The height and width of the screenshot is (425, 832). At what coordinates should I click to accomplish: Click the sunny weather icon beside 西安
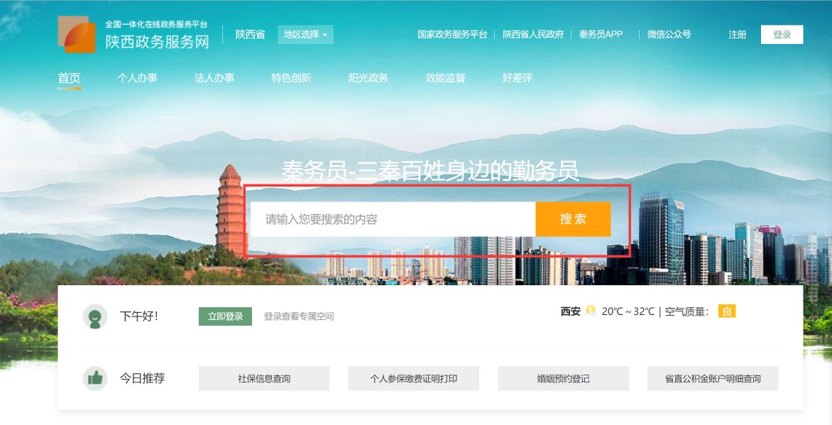coord(591,311)
